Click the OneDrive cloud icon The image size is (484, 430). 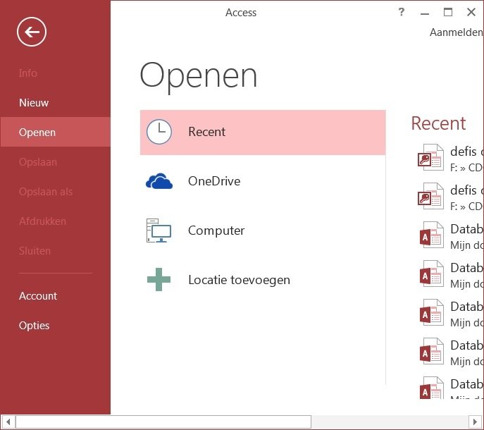point(159,181)
